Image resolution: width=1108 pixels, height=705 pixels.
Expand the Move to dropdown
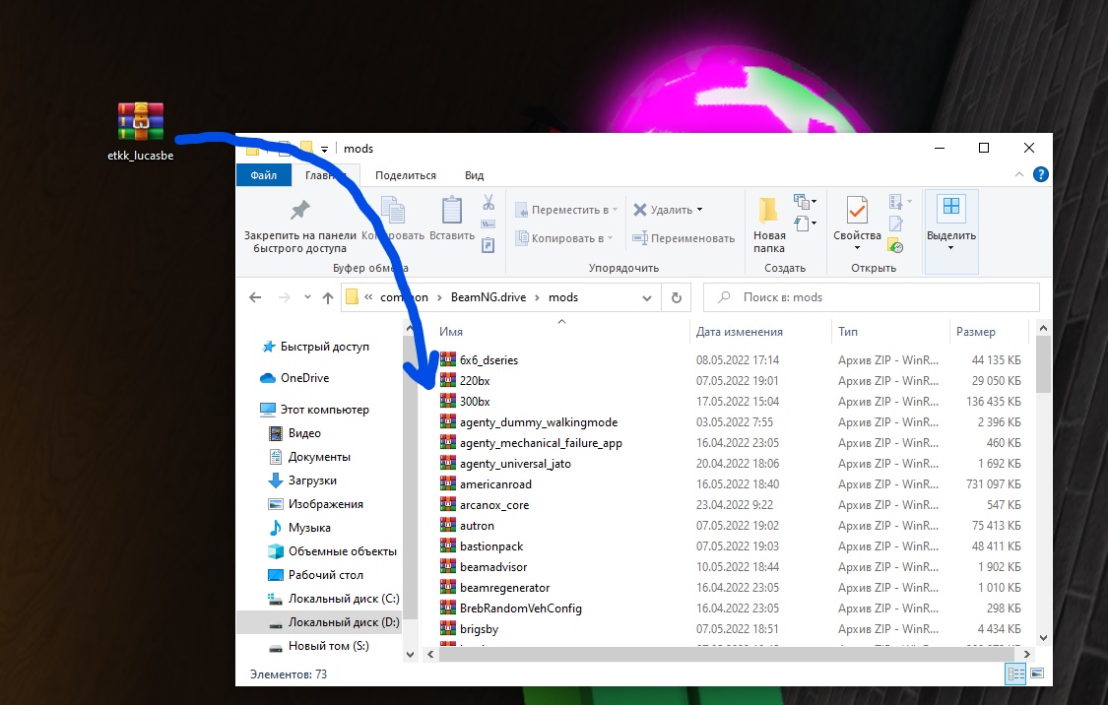[615, 210]
